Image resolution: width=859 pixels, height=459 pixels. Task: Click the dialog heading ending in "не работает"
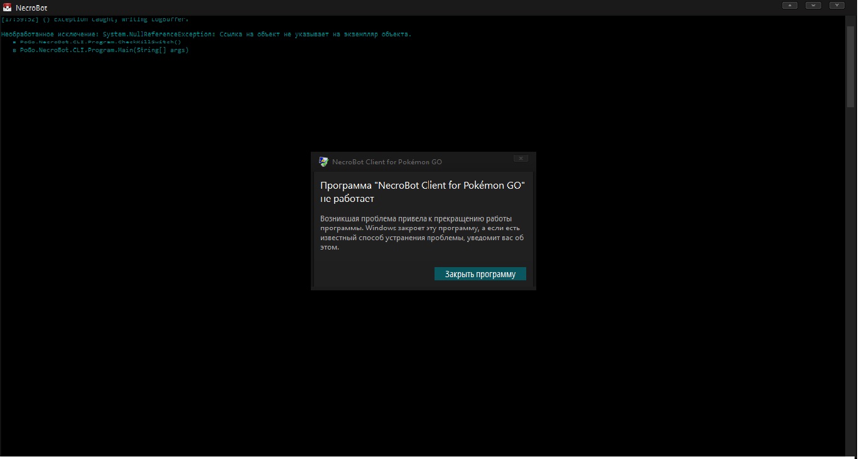(x=423, y=192)
